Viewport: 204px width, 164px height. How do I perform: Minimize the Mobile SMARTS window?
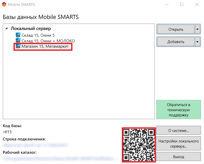167,4
